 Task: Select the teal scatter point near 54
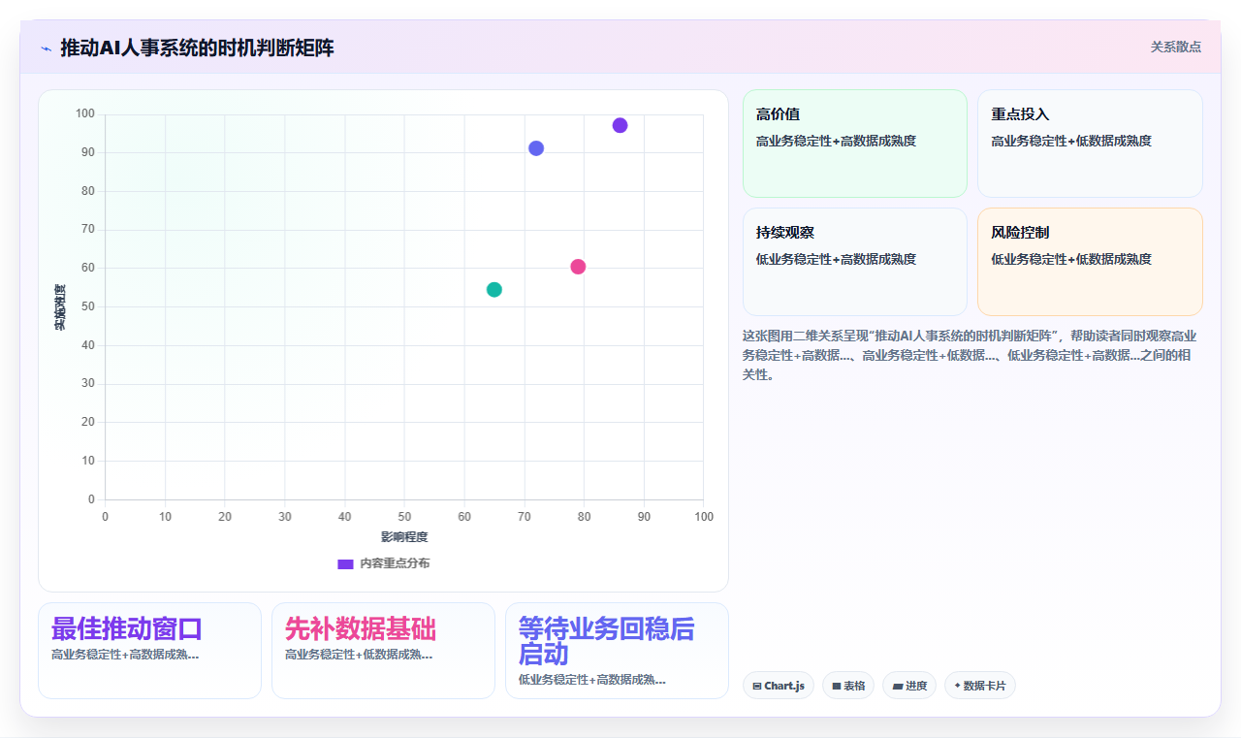click(x=494, y=289)
